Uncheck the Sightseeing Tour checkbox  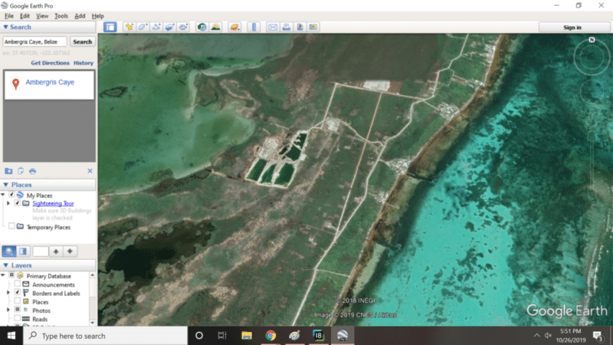(17, 203)
